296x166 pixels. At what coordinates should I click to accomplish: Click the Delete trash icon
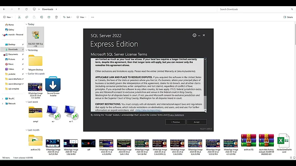point(56,17)
